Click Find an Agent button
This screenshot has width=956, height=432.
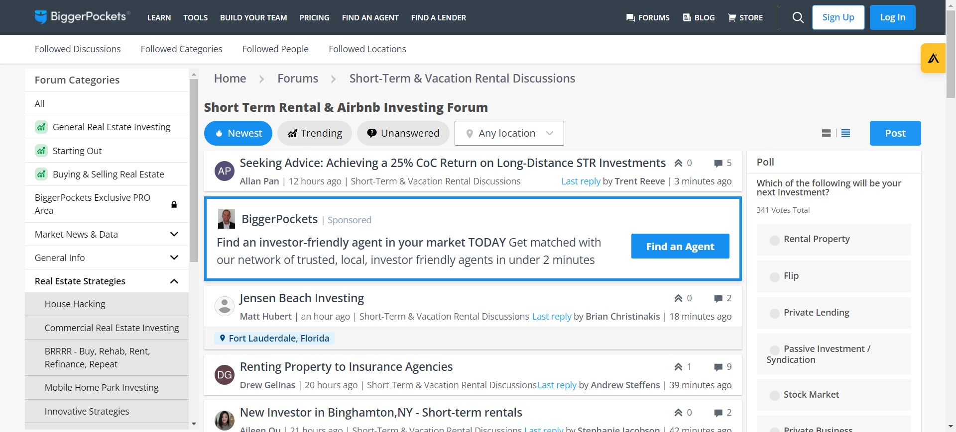click(680, 246)
